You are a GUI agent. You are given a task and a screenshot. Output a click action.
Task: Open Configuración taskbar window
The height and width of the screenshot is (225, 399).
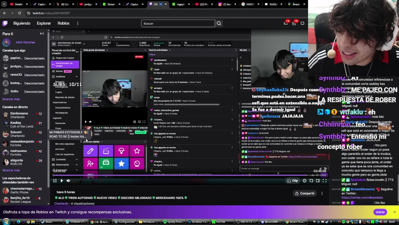pyautogui.click(x=125, y=222)
